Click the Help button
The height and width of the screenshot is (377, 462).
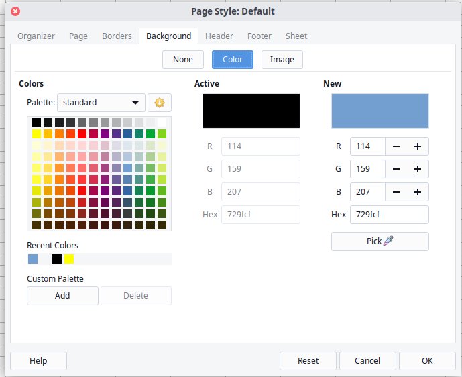pos(38,361)
